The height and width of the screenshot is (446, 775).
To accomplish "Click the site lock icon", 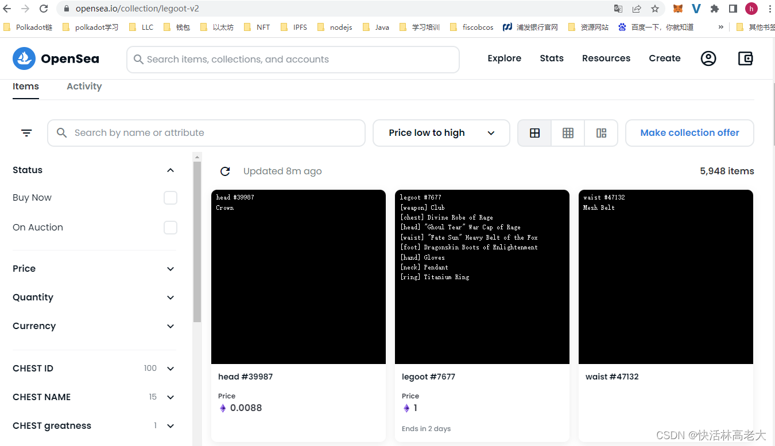I will tap(67, 9).
